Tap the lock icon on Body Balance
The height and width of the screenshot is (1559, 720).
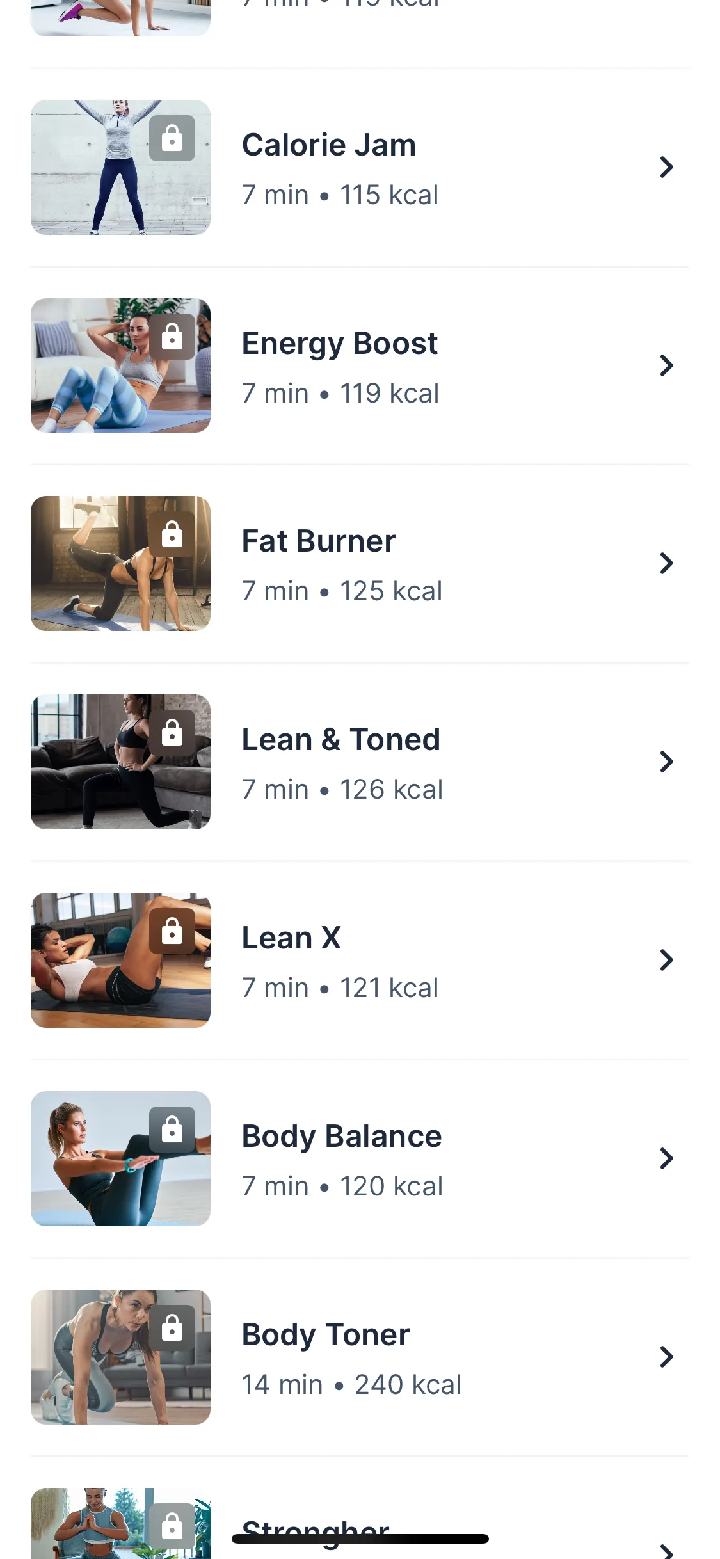click(172, 1130)
